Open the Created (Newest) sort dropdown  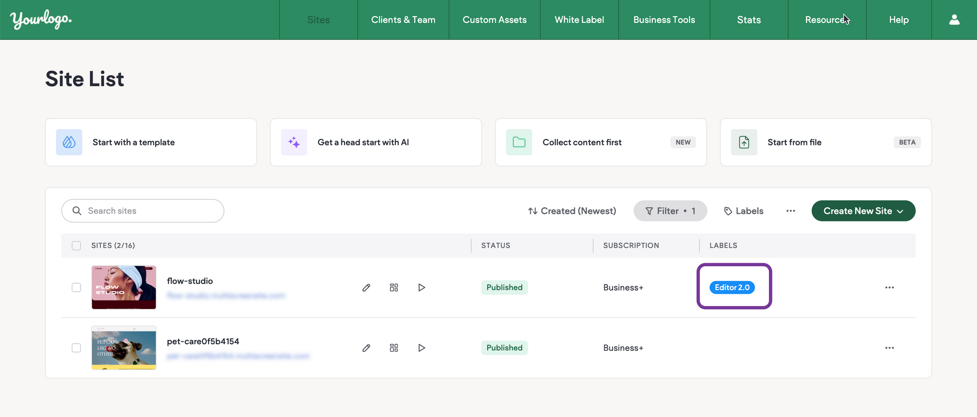click(572, 211)
